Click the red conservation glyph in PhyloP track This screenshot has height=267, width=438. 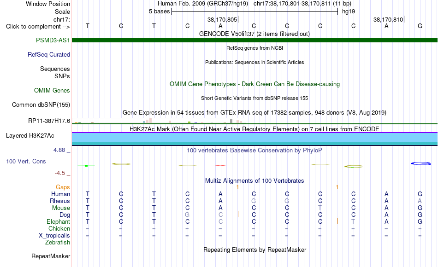(x=220, y=166)
